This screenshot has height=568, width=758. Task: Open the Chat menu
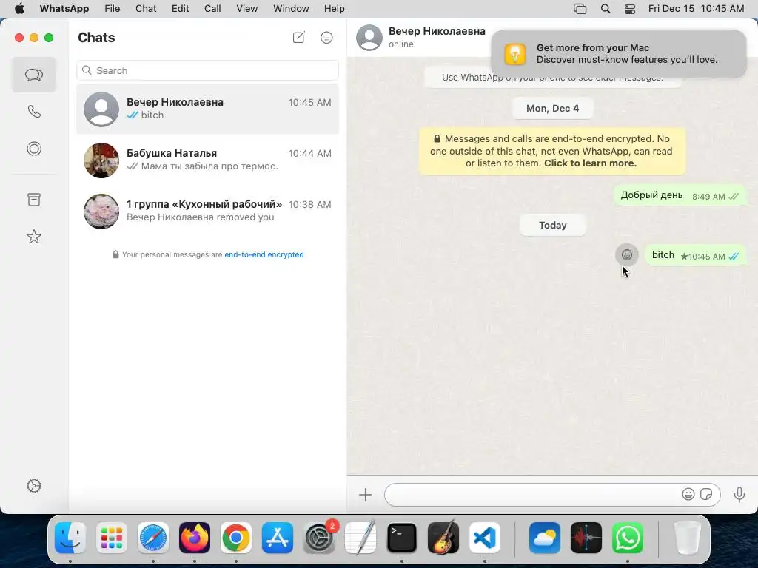[146, 9]
